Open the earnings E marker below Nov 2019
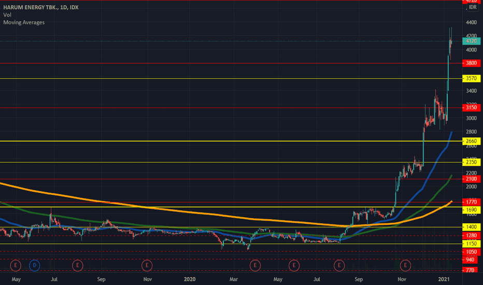This screenshot has width=483, height=285. tap(147, 265)
